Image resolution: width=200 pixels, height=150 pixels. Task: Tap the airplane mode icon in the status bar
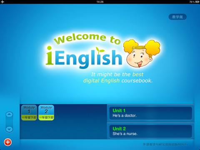coord(2,2)
